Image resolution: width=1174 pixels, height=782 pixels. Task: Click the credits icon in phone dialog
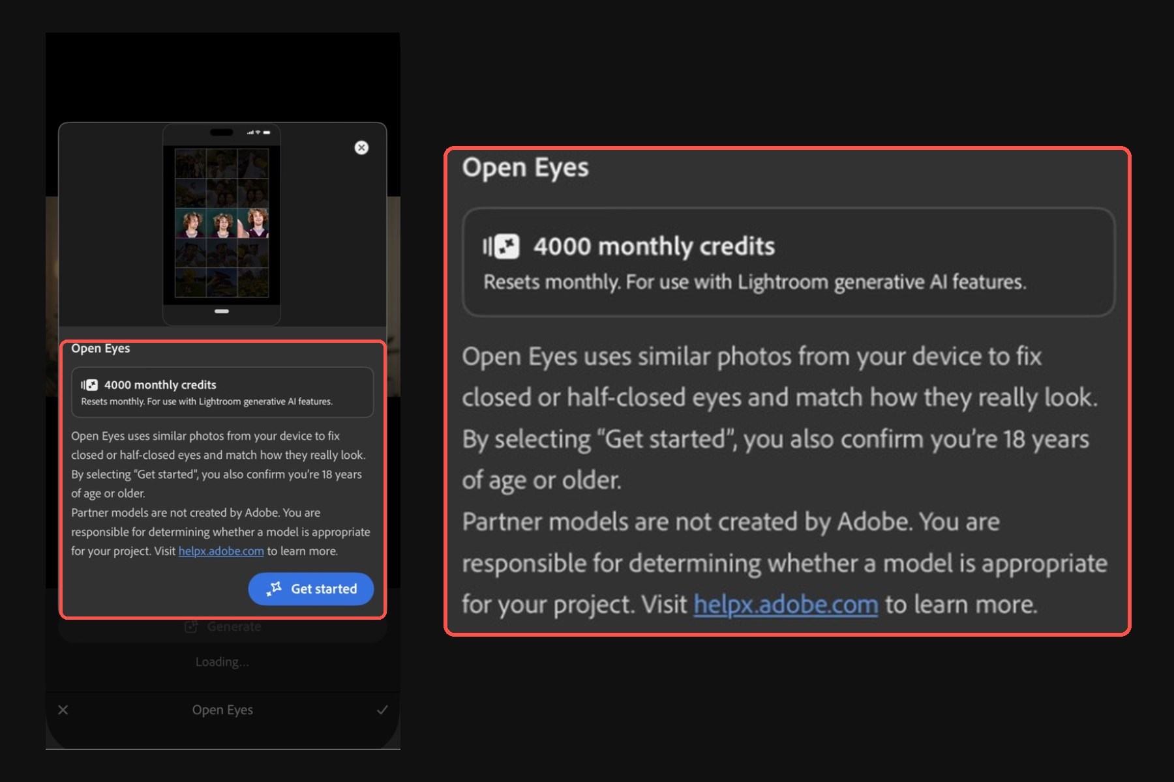89,385
